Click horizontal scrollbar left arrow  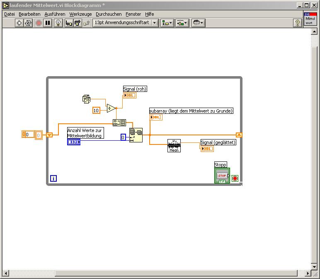6,273
